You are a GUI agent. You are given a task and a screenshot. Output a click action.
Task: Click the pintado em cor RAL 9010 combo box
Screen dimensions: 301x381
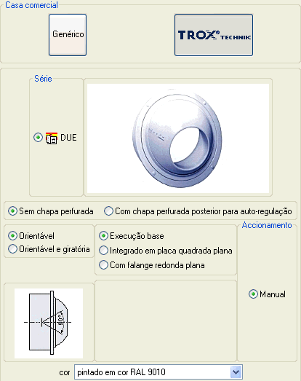point(158,372)
